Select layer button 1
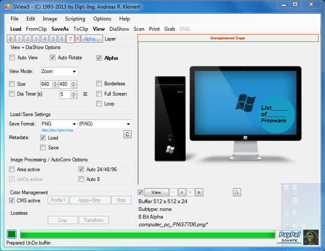 tap(19, 39)
